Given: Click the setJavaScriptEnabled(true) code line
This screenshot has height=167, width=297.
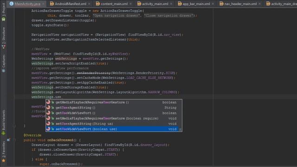Looking at the screenshot, I should pyautogui.click(x=70, y=64).
